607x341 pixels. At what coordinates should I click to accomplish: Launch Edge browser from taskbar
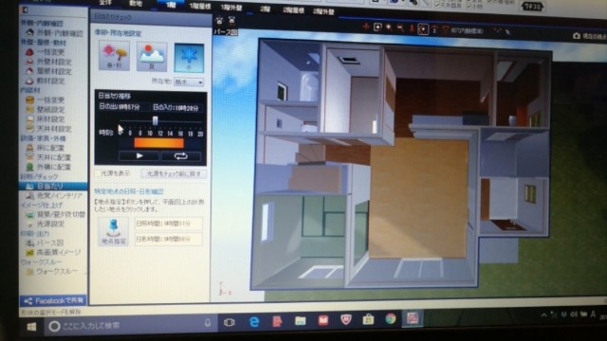pyautogui.click(x=254, y=322)
